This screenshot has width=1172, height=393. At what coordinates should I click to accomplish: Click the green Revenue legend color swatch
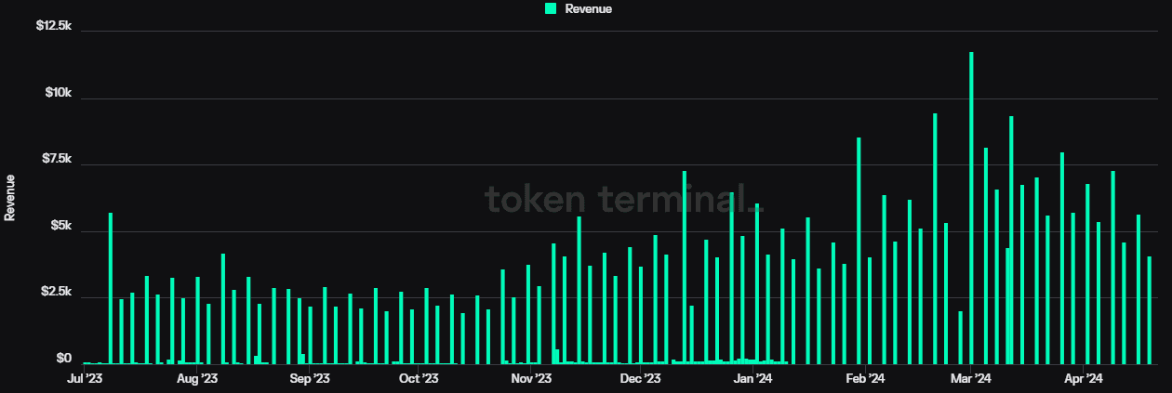pos(551,8)
